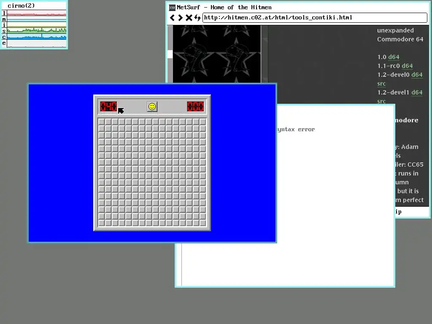Open the 1.0 d64 download link
Image resolution: width=432 pixels, height=324 pixels.
394,57
